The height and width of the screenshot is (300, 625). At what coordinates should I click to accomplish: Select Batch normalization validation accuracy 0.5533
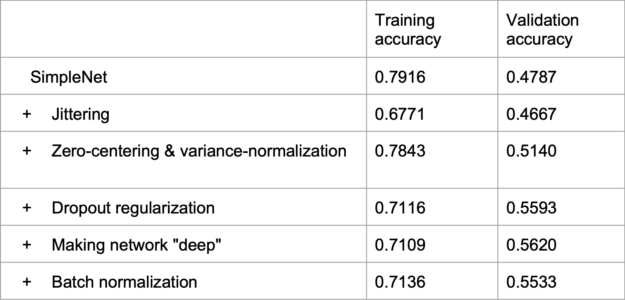[531, 282]
